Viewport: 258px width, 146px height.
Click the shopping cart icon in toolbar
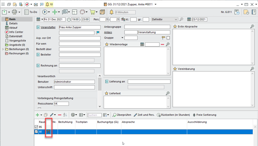[x=92, y=12]
